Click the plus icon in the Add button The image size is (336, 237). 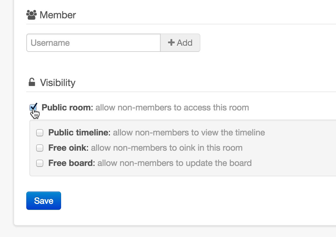coord(171,43)
